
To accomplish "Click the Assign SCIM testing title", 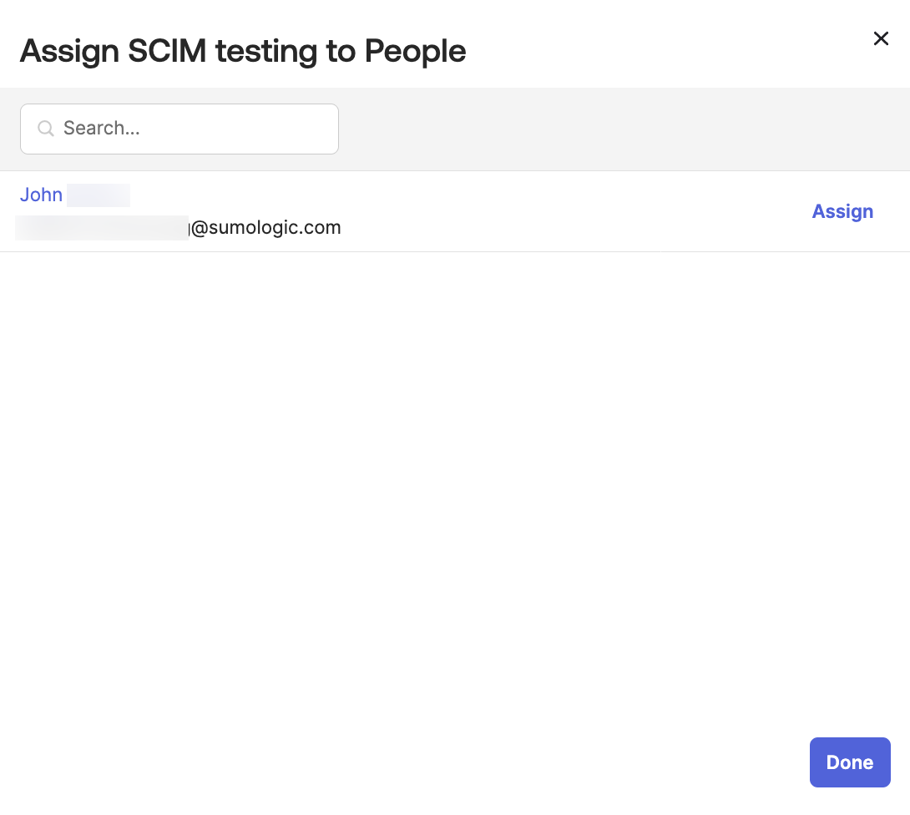I will pos(243,51).
